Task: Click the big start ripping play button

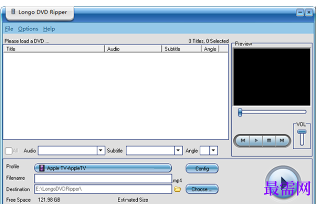Action: 283,182
